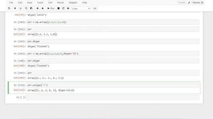Open the Edit menu
Image resolution: width=213 pixels, height=119 pixels.
(20, 3)
